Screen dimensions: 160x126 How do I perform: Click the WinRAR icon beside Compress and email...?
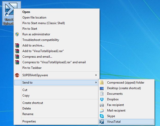(17, 57)
